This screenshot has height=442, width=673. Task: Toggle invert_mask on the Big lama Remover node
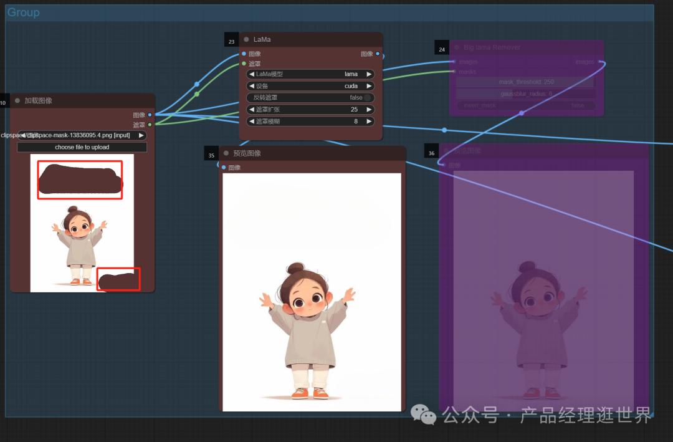pos(525,105)
